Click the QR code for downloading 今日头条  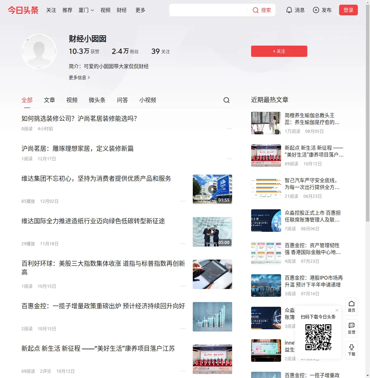click(318, 337)
